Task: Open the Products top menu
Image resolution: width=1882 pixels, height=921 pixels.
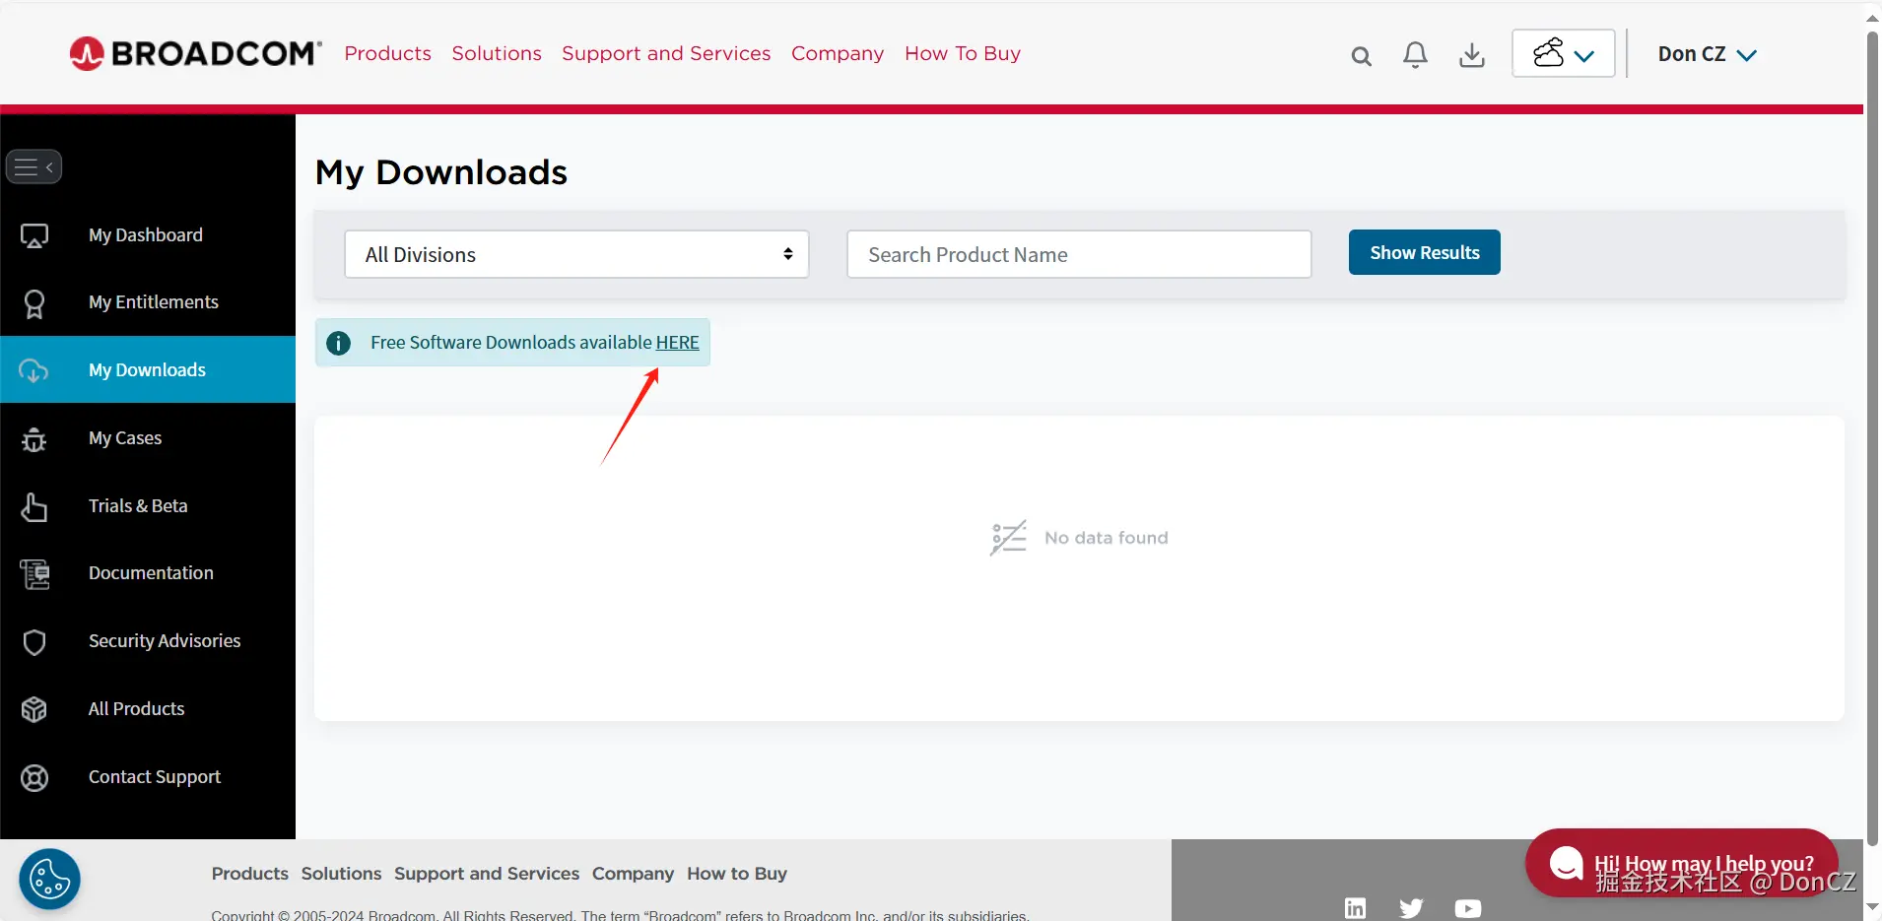Action: click(x=388, y=53)
